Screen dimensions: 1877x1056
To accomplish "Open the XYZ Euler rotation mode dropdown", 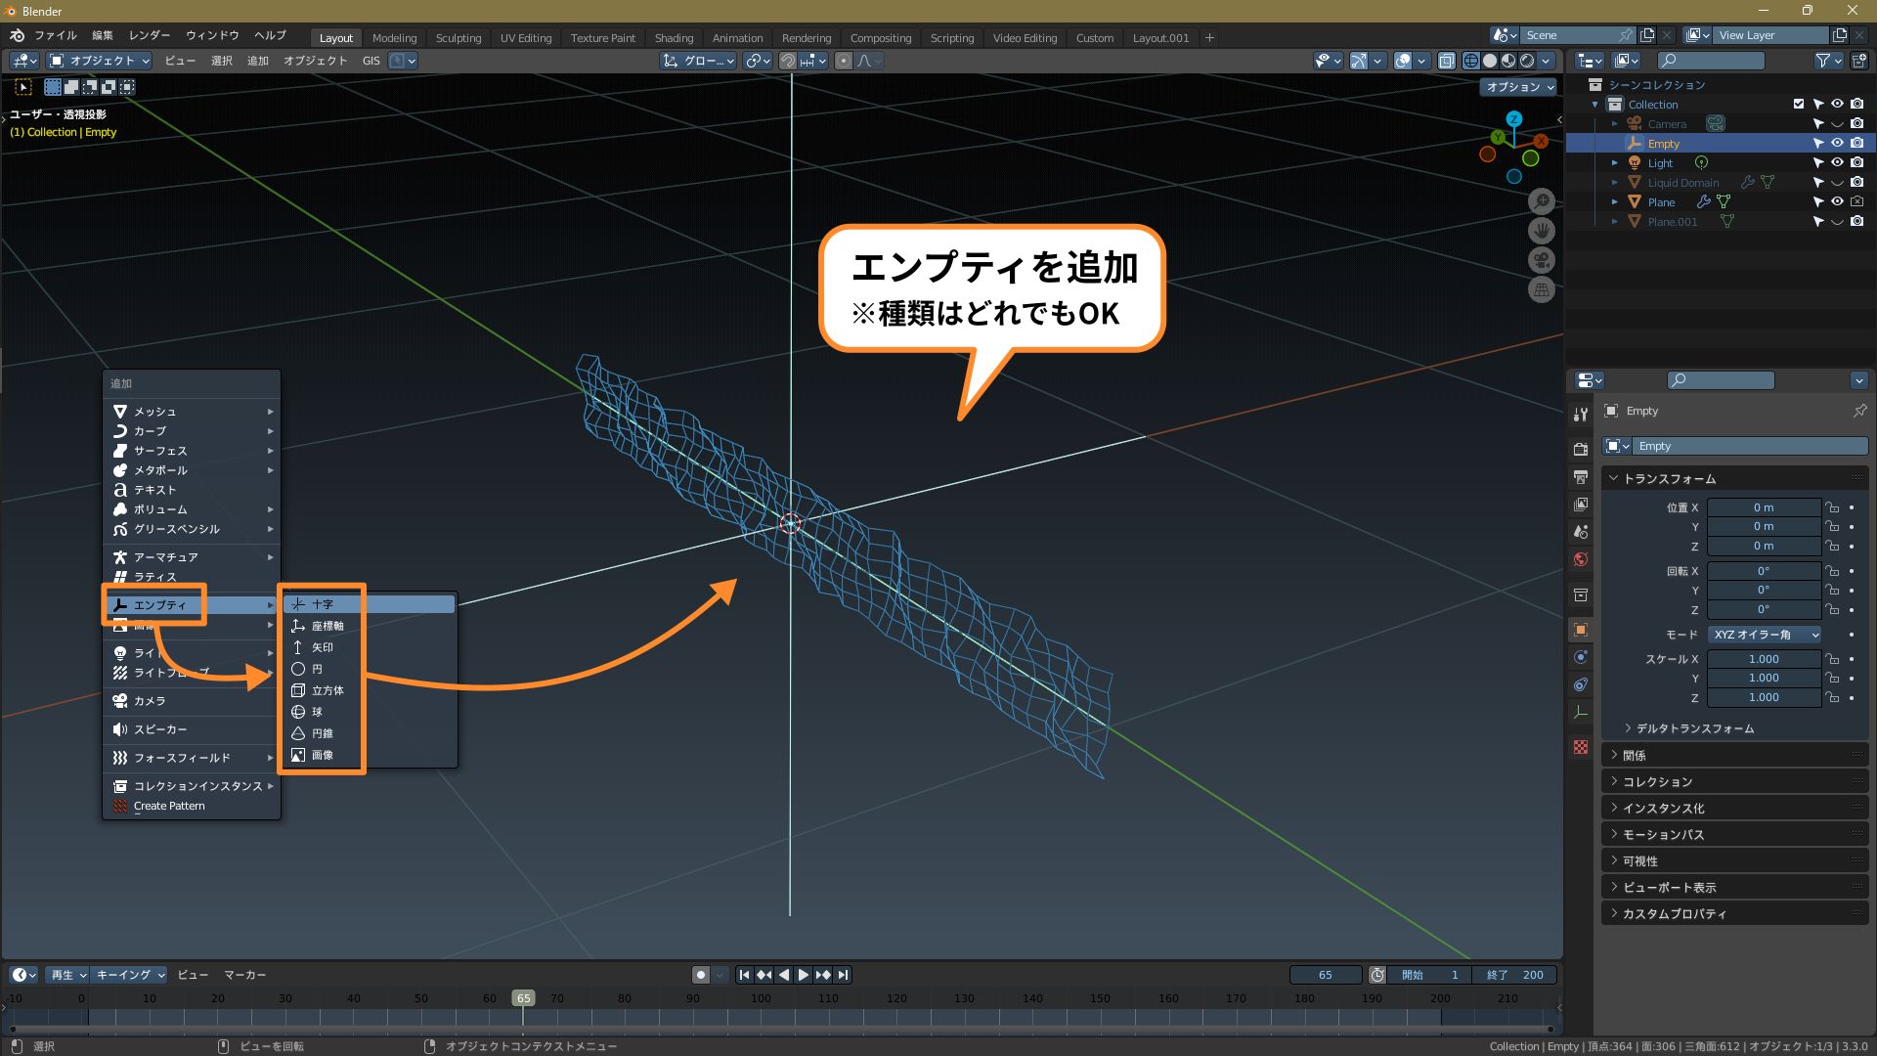I will coord(1765,635).
